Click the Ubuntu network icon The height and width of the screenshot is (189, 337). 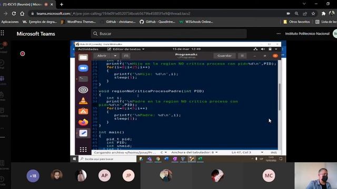pos(255,49)
